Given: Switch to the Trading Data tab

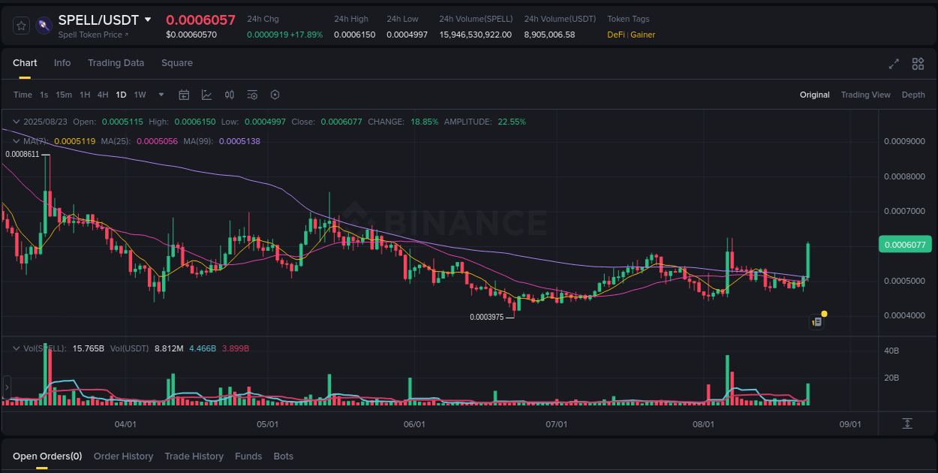Looking at the screenshot, I should (116, 63).
